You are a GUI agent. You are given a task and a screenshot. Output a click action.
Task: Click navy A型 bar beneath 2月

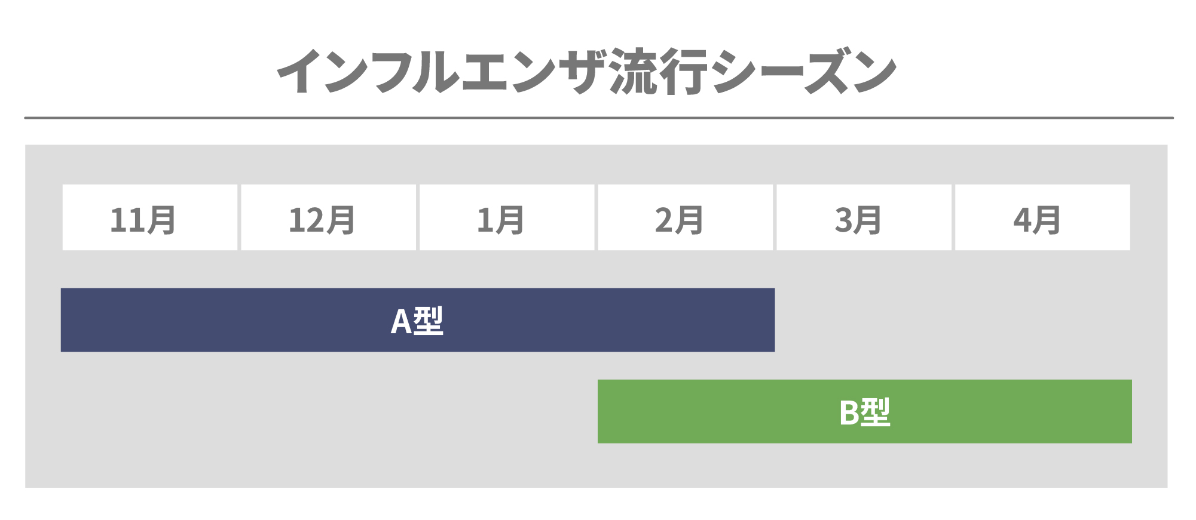coord(685,321)
